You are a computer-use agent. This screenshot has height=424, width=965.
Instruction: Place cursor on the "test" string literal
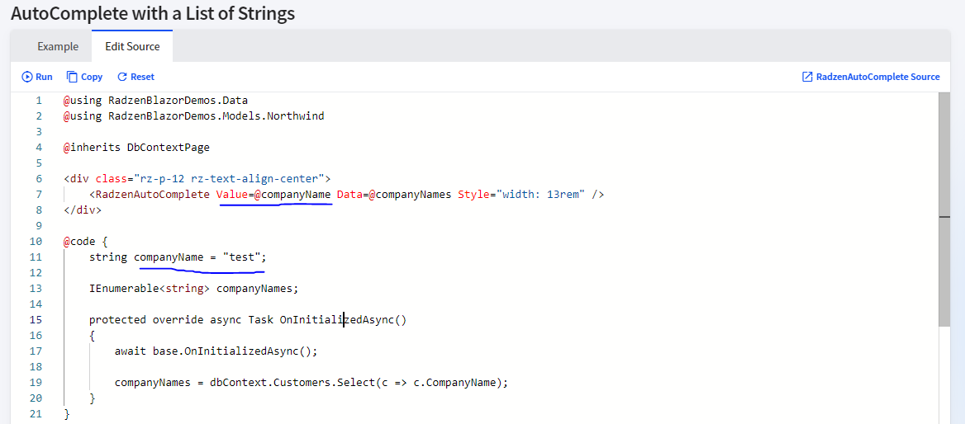pyautogui.click(x=242, y=257)
